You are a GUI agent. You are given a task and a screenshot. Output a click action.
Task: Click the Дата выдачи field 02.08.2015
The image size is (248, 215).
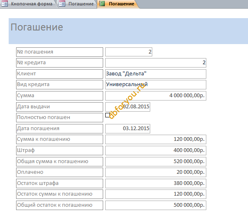[128, 107]
